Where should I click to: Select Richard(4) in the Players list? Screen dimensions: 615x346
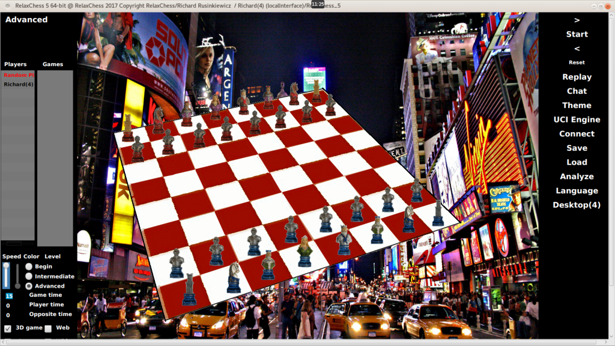pos(18,84)
